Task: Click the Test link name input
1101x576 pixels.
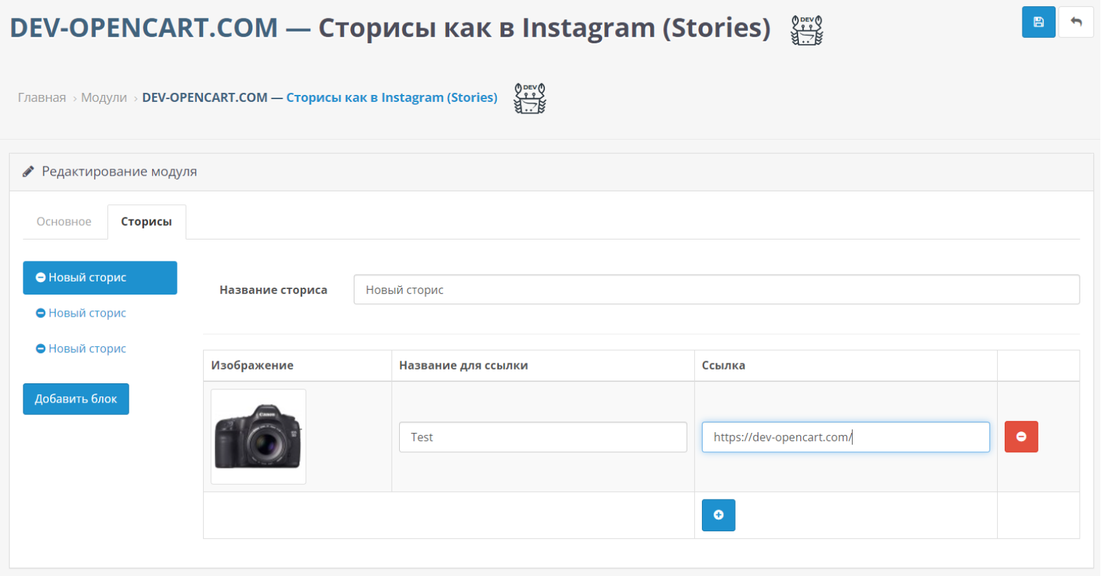Action: 543,437
